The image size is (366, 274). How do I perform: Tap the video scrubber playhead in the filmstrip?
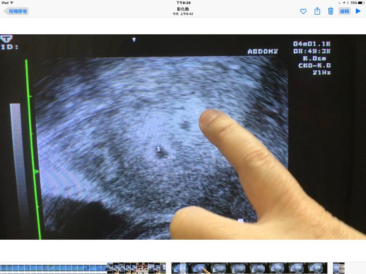point(183,268)
